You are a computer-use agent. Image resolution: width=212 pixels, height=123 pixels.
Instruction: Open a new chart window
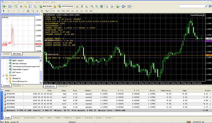click(4, 6)
